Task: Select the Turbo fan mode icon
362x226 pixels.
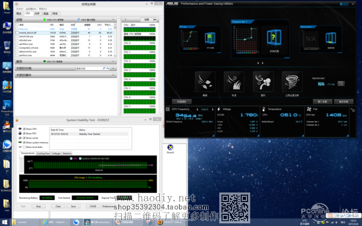Action: coord(262,82)
